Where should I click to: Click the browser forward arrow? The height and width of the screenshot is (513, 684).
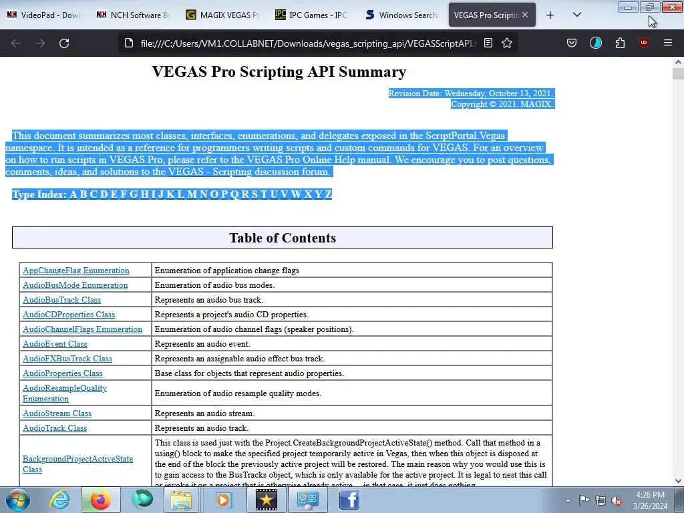click(x=40, y=43)
